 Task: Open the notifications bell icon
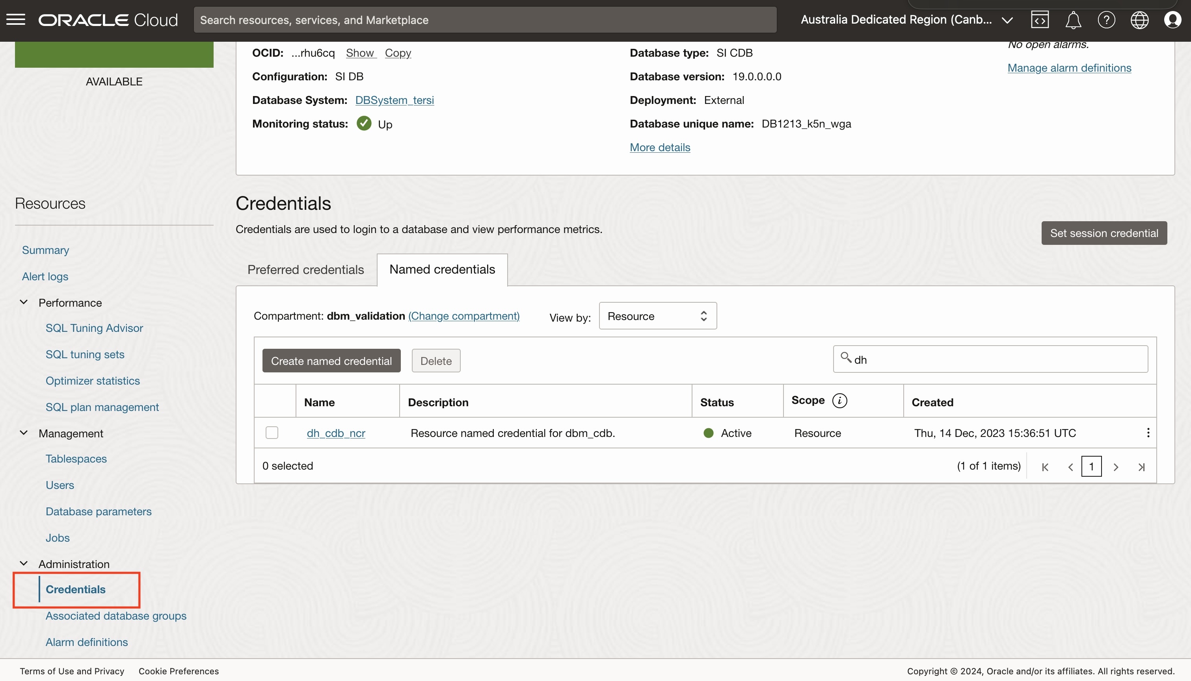[1073, 20]
